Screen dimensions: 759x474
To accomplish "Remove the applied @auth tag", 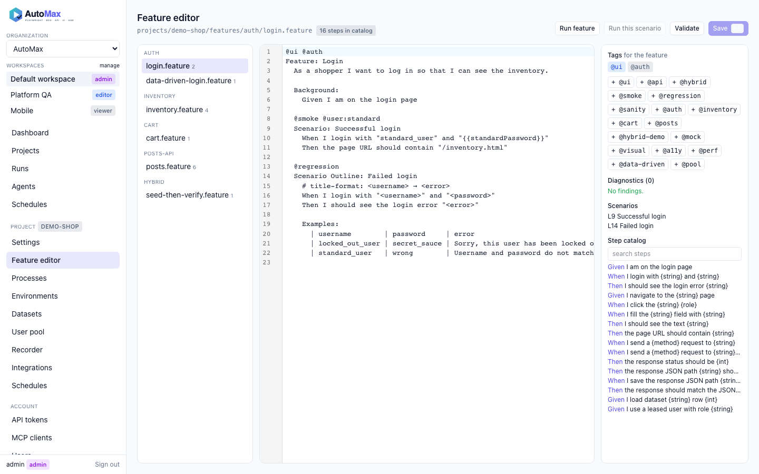I will coord(640,67).
